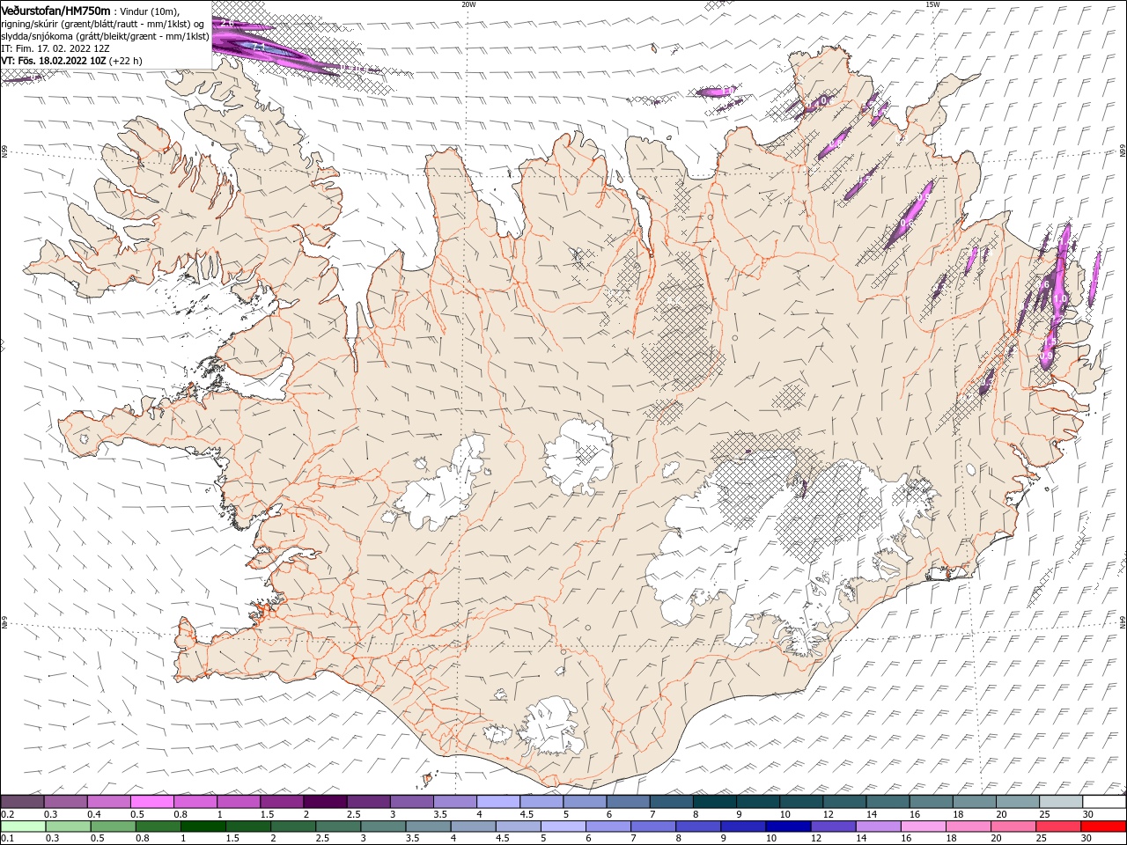
Task: Select the bright red 30 rain legend swatch
Action: (1102, 826)
